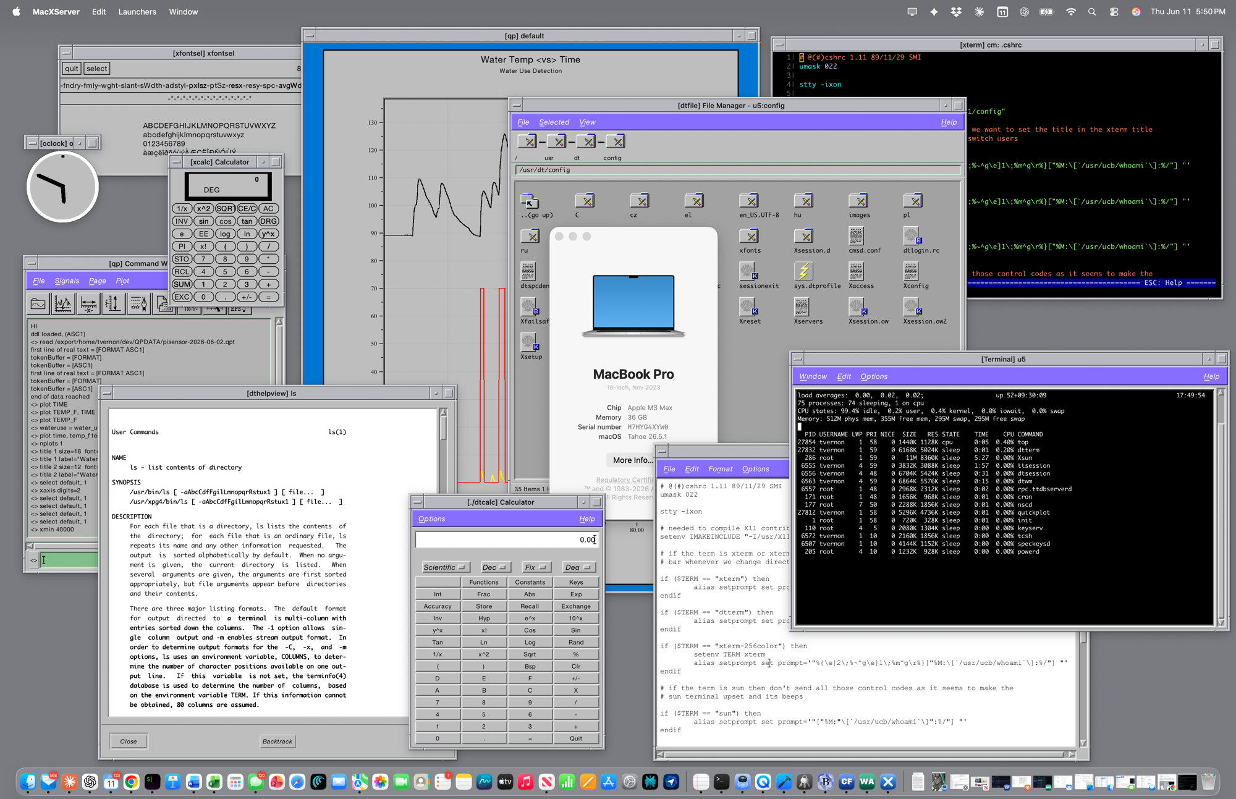
Task: Select the 'Xconfig' file icon
Action: pyautogui.click(x=911, y=271)
